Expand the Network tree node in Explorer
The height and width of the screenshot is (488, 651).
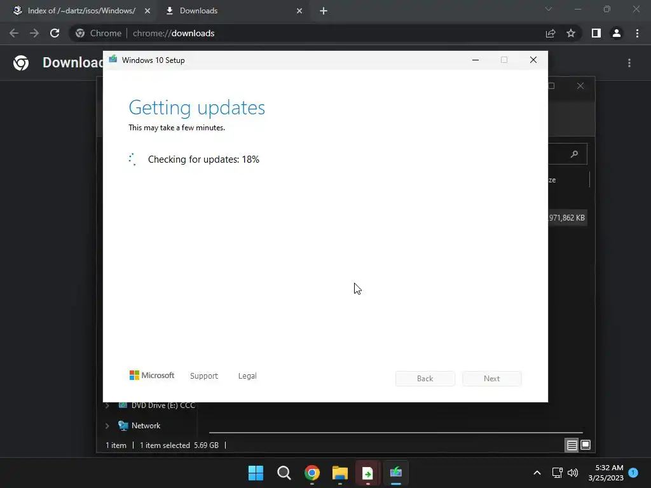point(107,426)
